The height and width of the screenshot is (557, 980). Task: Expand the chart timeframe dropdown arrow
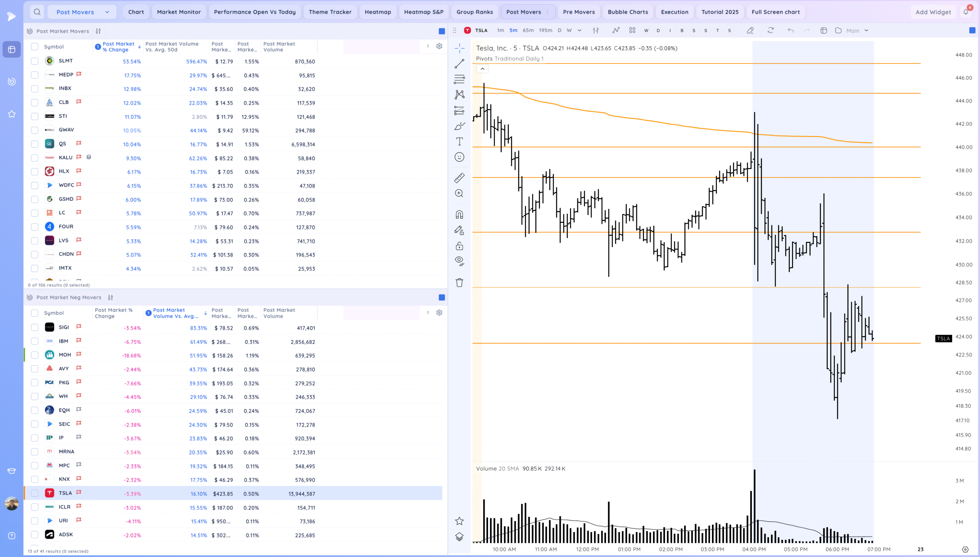point(580,31)
